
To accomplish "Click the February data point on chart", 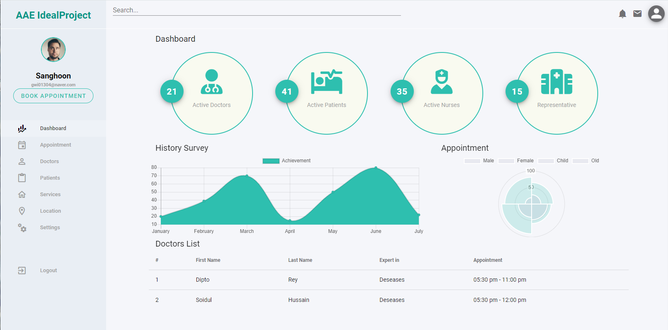I will coord(204,201).
